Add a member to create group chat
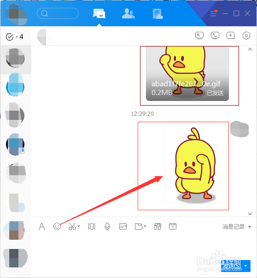The height and width of the screenshot is (278, 257). pyautogui.click(x=231, y=35)
